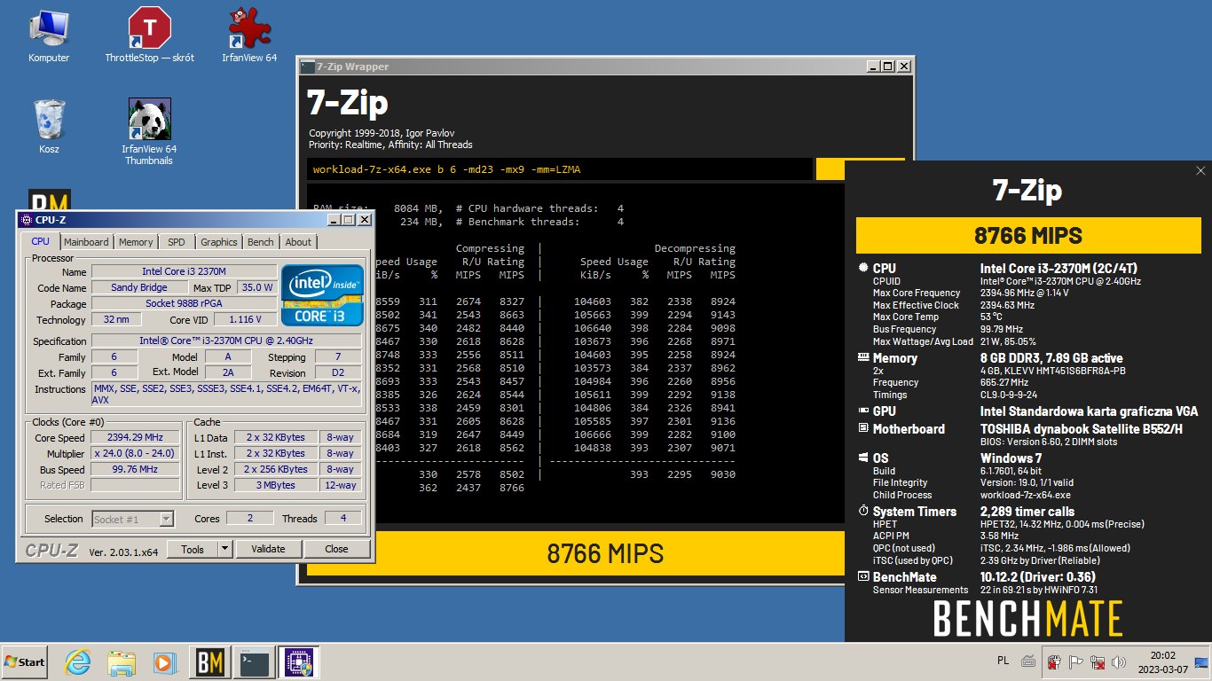1212x681 pixels.
Task: Open Windows Explorer folder in taskbar
Action: [x=122, y=662]
